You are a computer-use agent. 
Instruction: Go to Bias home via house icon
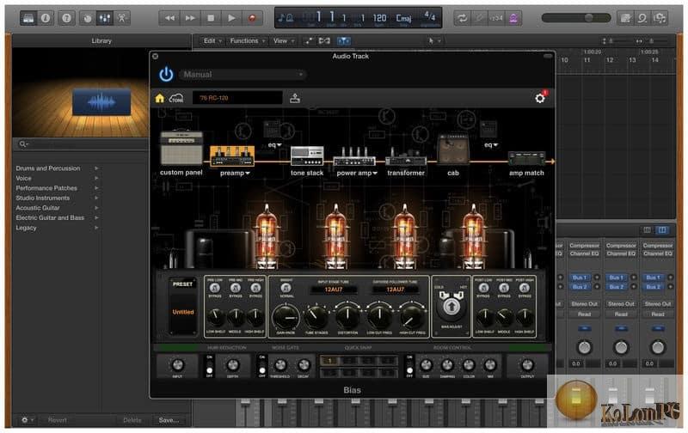pos(160,98)
